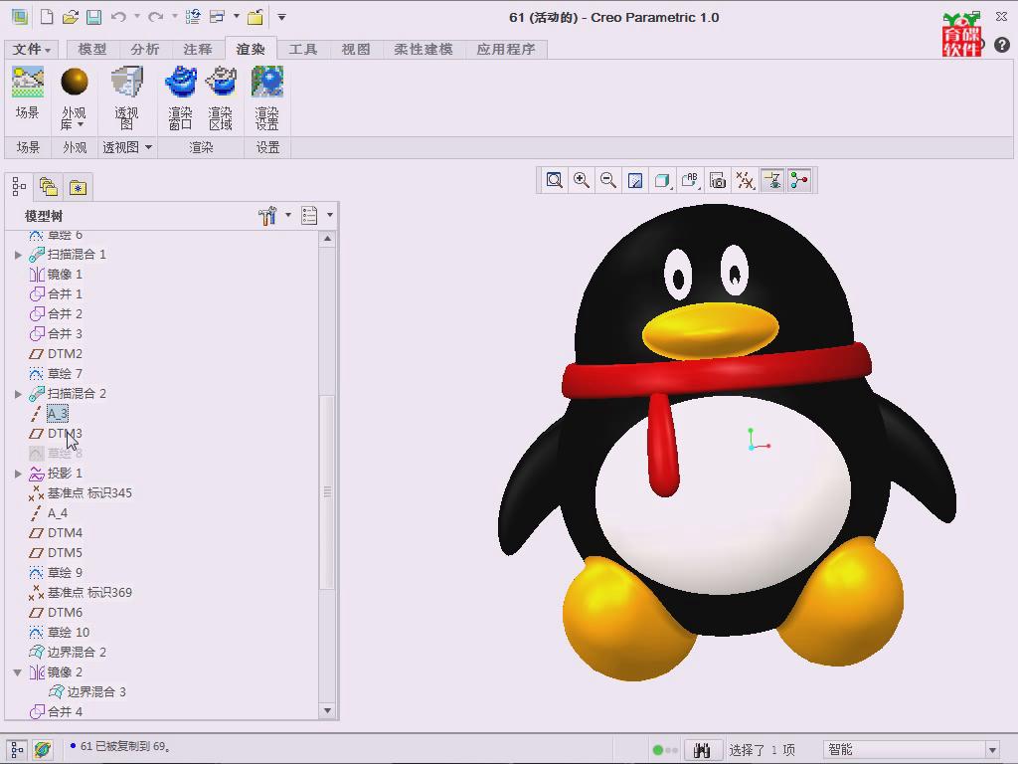Screen dimensions: 1018x764
Task: Click model tree scrollbar down arrow
Action: 327,710
